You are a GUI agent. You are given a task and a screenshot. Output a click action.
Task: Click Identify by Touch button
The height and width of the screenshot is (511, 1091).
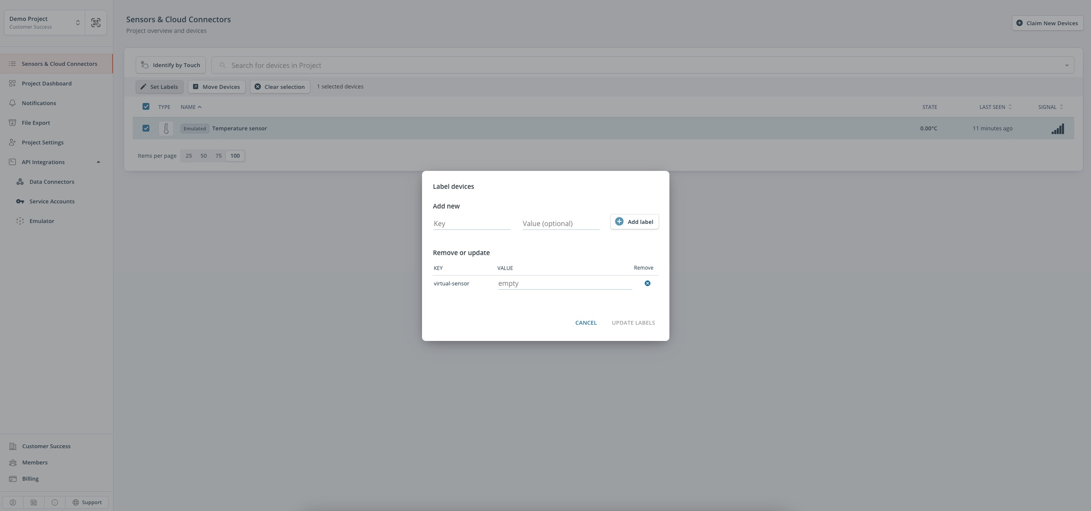171,65
